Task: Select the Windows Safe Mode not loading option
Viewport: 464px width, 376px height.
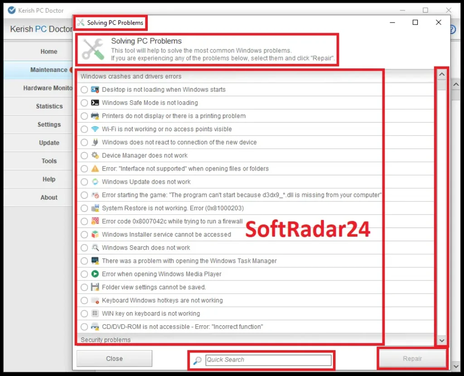Action: [x=84, y=103]
